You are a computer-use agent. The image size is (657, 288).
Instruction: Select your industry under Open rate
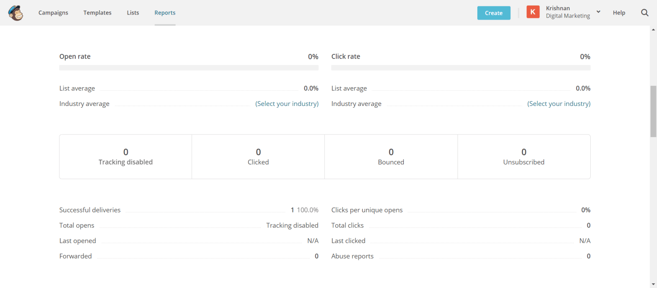click(287, 104)
